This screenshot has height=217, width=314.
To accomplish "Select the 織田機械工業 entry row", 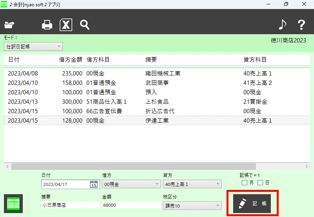I will pyautogui.click(x=163, y=74).
